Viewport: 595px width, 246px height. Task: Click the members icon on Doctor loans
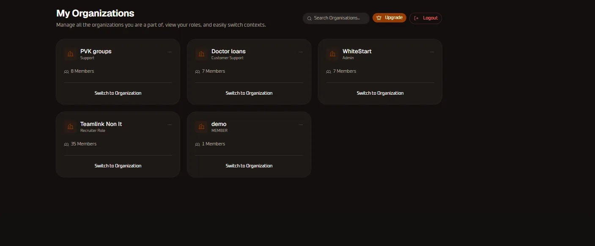point(197,71)
